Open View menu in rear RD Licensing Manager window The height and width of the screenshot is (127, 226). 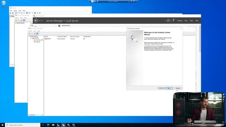click(x=21, y=18)
